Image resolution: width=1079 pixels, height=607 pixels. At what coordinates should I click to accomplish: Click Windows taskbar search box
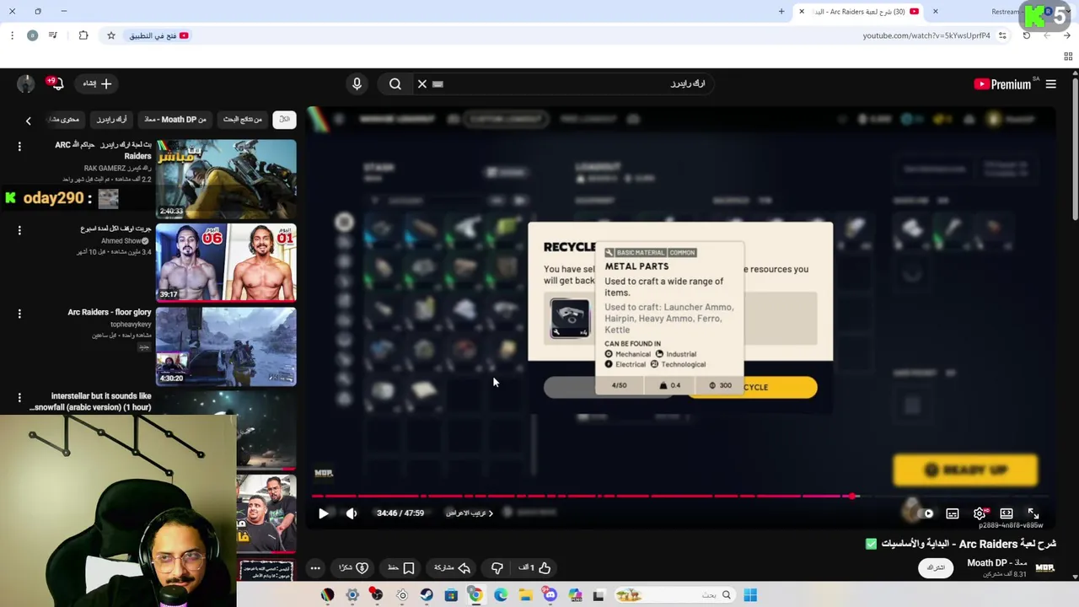674,595
